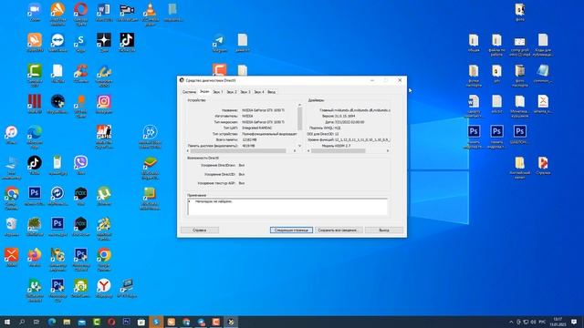This screenshot has height=328, width=584.
Task: Click the 'Неполадок не найдено' note text
Action: click(x=214, y=201)
